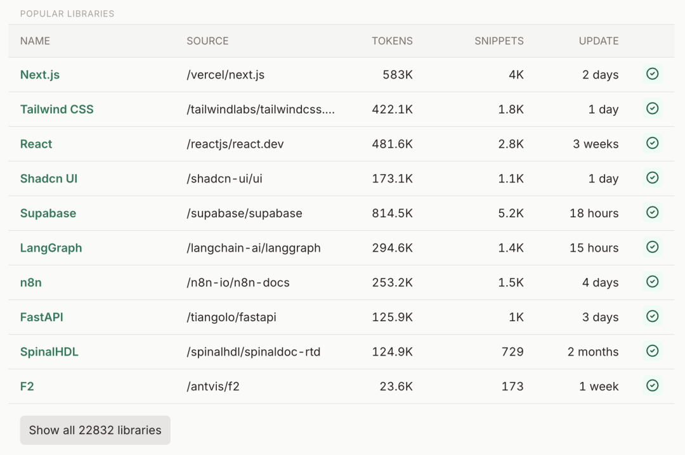Screen dimensions: 685x455
Task: Open the Supabase library page
Action: pyautogui.click(x=48, y=214)
